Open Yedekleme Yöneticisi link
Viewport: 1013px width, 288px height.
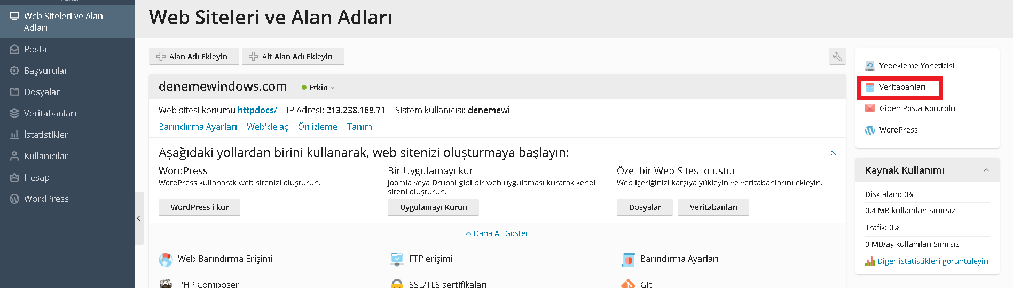917,66
